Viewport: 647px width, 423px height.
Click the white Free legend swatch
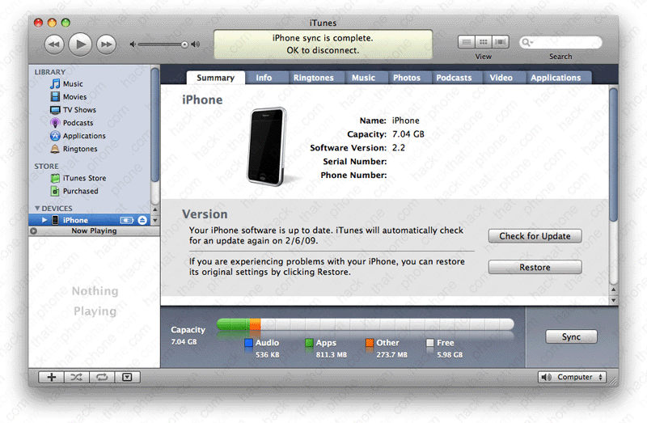[430, 343]
